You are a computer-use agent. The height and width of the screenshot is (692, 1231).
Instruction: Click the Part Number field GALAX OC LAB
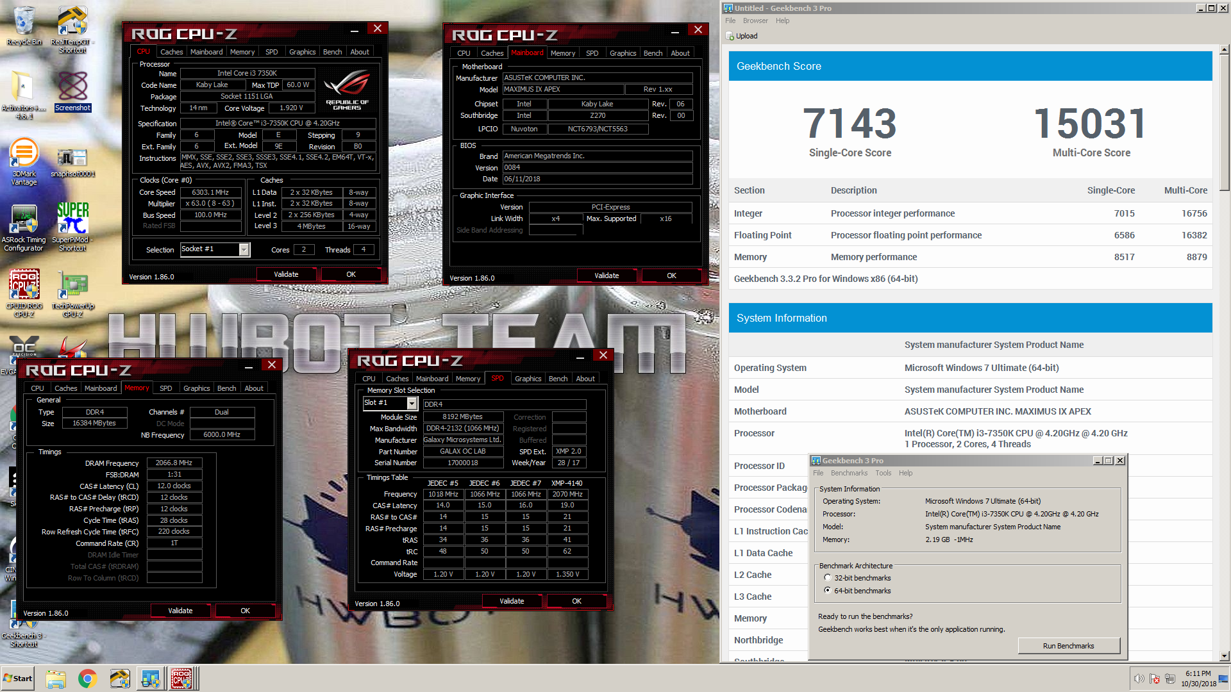click(x=462, y=451)
